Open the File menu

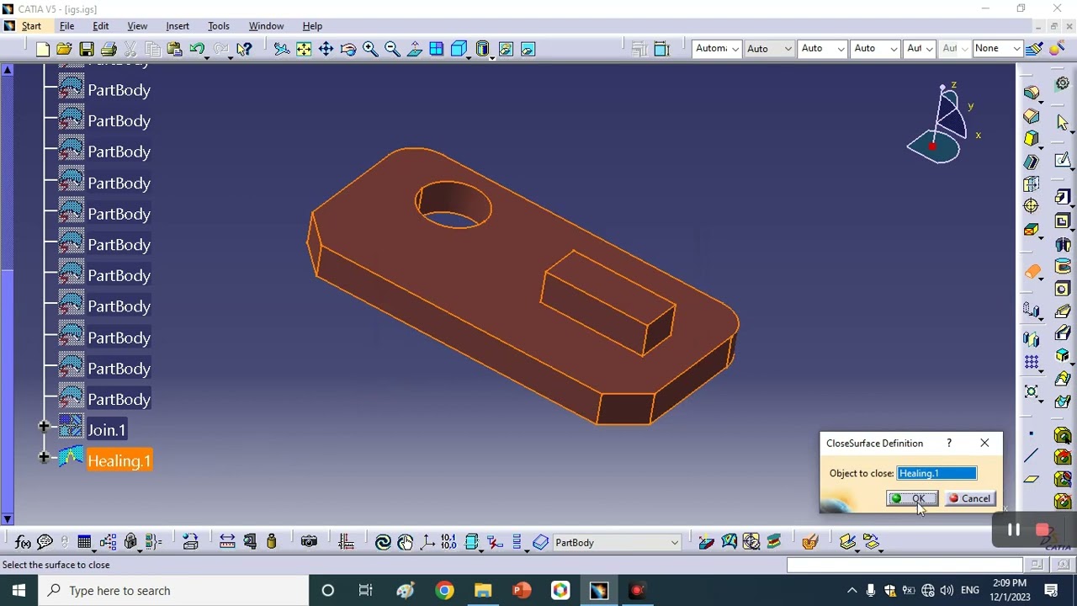(66, 26)
